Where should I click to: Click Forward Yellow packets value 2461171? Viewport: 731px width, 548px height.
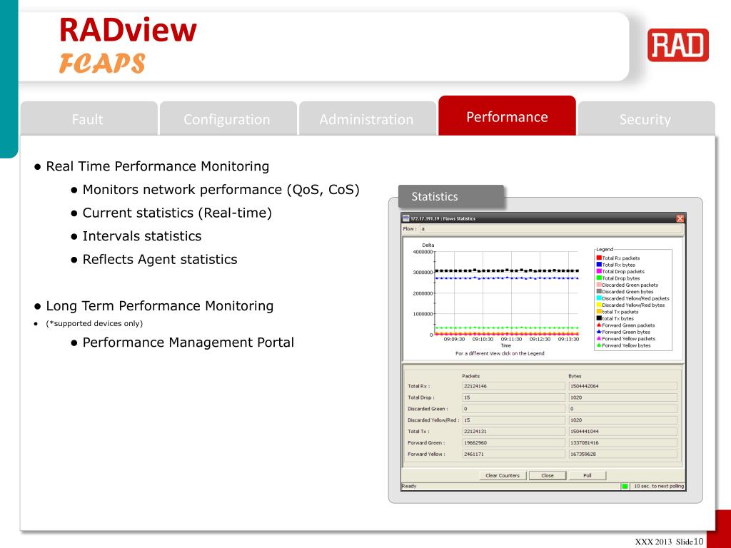tap(513, 454)
